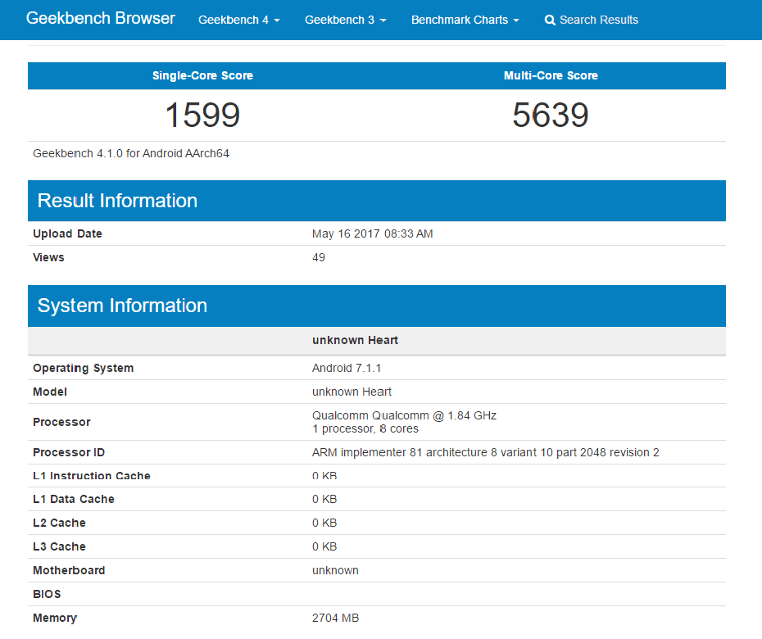Click the Result Information section heading
Image resolution: width=762 pixels, height=639 pixels.
(x=118, y=201)
